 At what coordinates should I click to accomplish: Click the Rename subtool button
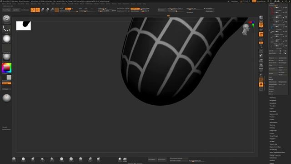point(273,58)
